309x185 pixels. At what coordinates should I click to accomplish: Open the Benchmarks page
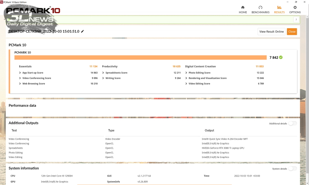[x=260, y=9]
